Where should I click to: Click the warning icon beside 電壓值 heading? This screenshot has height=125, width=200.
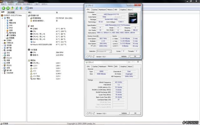point(29,60)
